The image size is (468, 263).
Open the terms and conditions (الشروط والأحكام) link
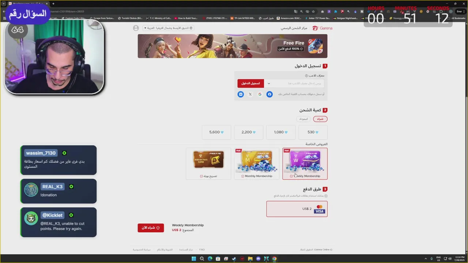click(165, 250)
